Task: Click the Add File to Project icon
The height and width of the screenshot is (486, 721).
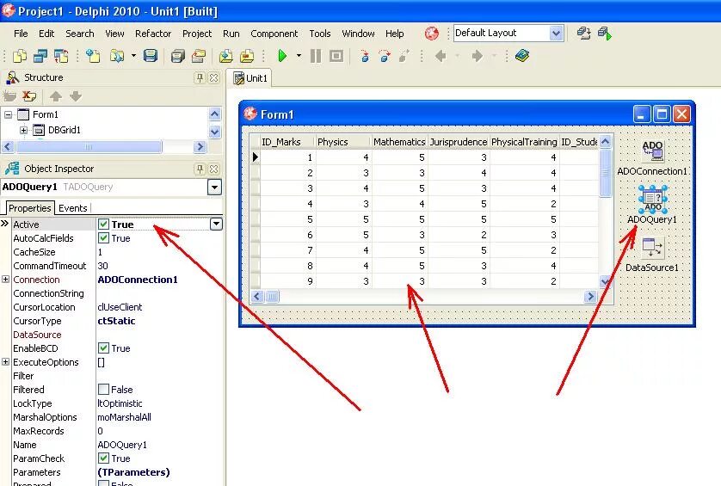Action: (225, 56)
